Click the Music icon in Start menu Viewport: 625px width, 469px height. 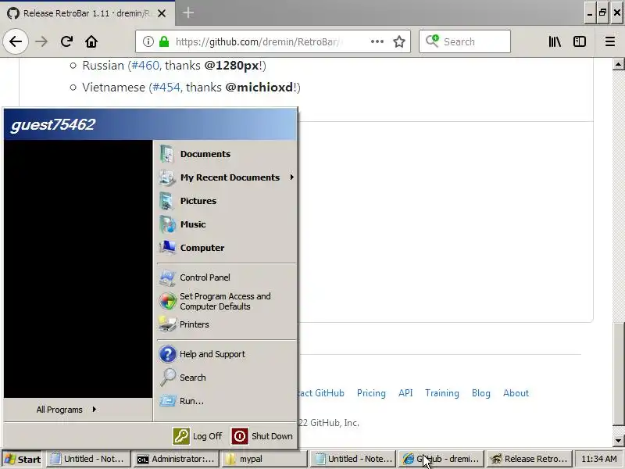click(167, 224)
